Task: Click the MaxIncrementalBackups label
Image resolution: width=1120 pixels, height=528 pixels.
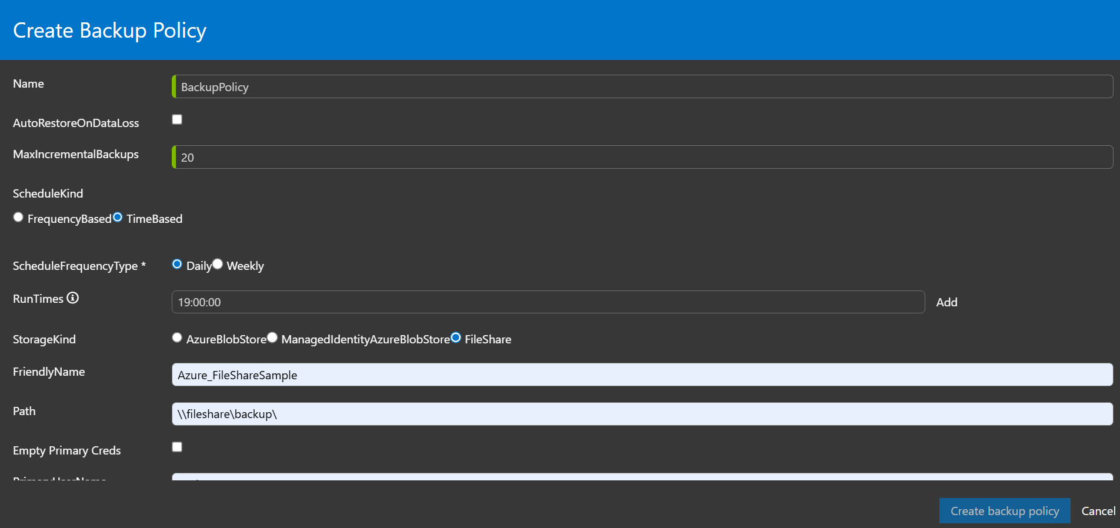Action: (76, 154)
